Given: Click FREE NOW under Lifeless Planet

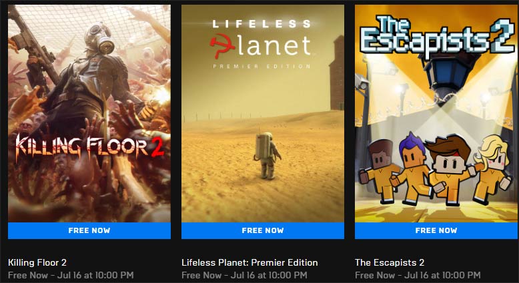Looking at the screenshot, I should pyautogui.click(x=263, y=230).
